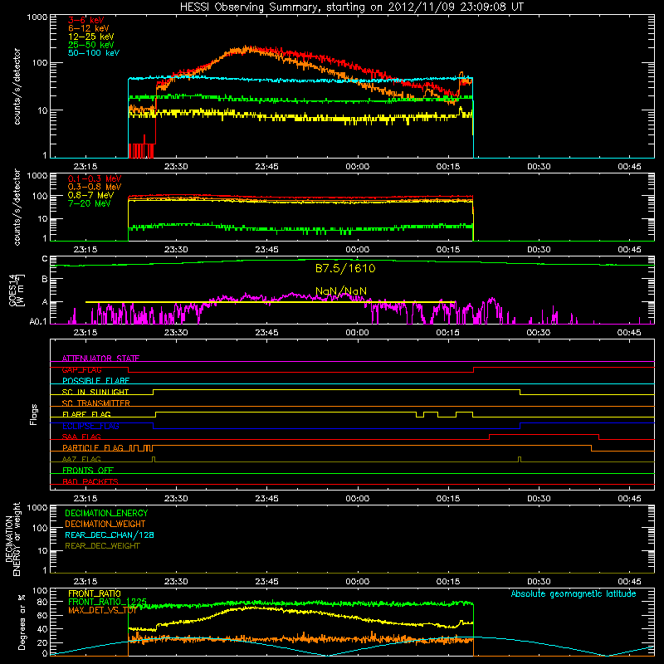Select the GAP_FLAG label
The height and width of the screenshot is (664, 664).
[x=82, y=369]
